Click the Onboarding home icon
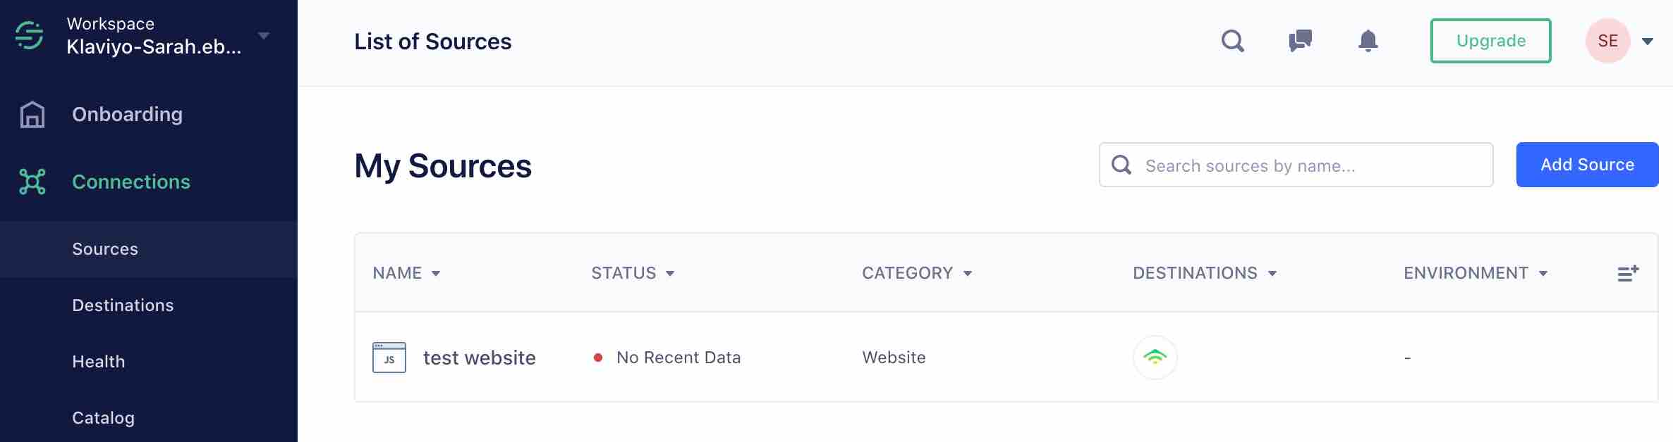 click(x=31, y=113)
